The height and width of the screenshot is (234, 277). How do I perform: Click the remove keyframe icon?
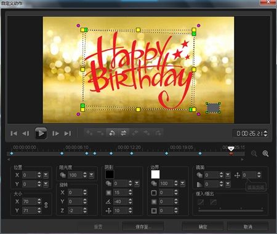pyautogui.click(x=100, y=133)
